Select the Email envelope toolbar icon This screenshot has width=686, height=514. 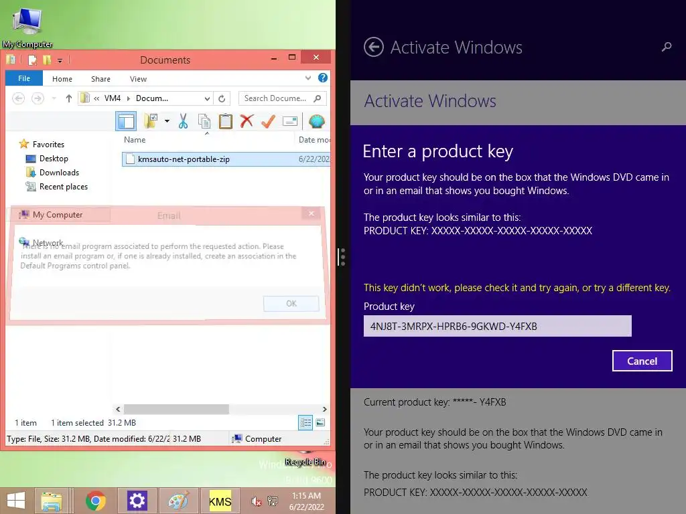click(290, 121)
